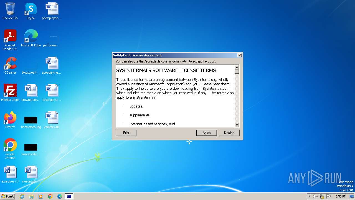The image size is (355, 200).
Task: Launch Microsoft Edge desktop shortcut
Action: pyautogui.click(x=31, y=38)
